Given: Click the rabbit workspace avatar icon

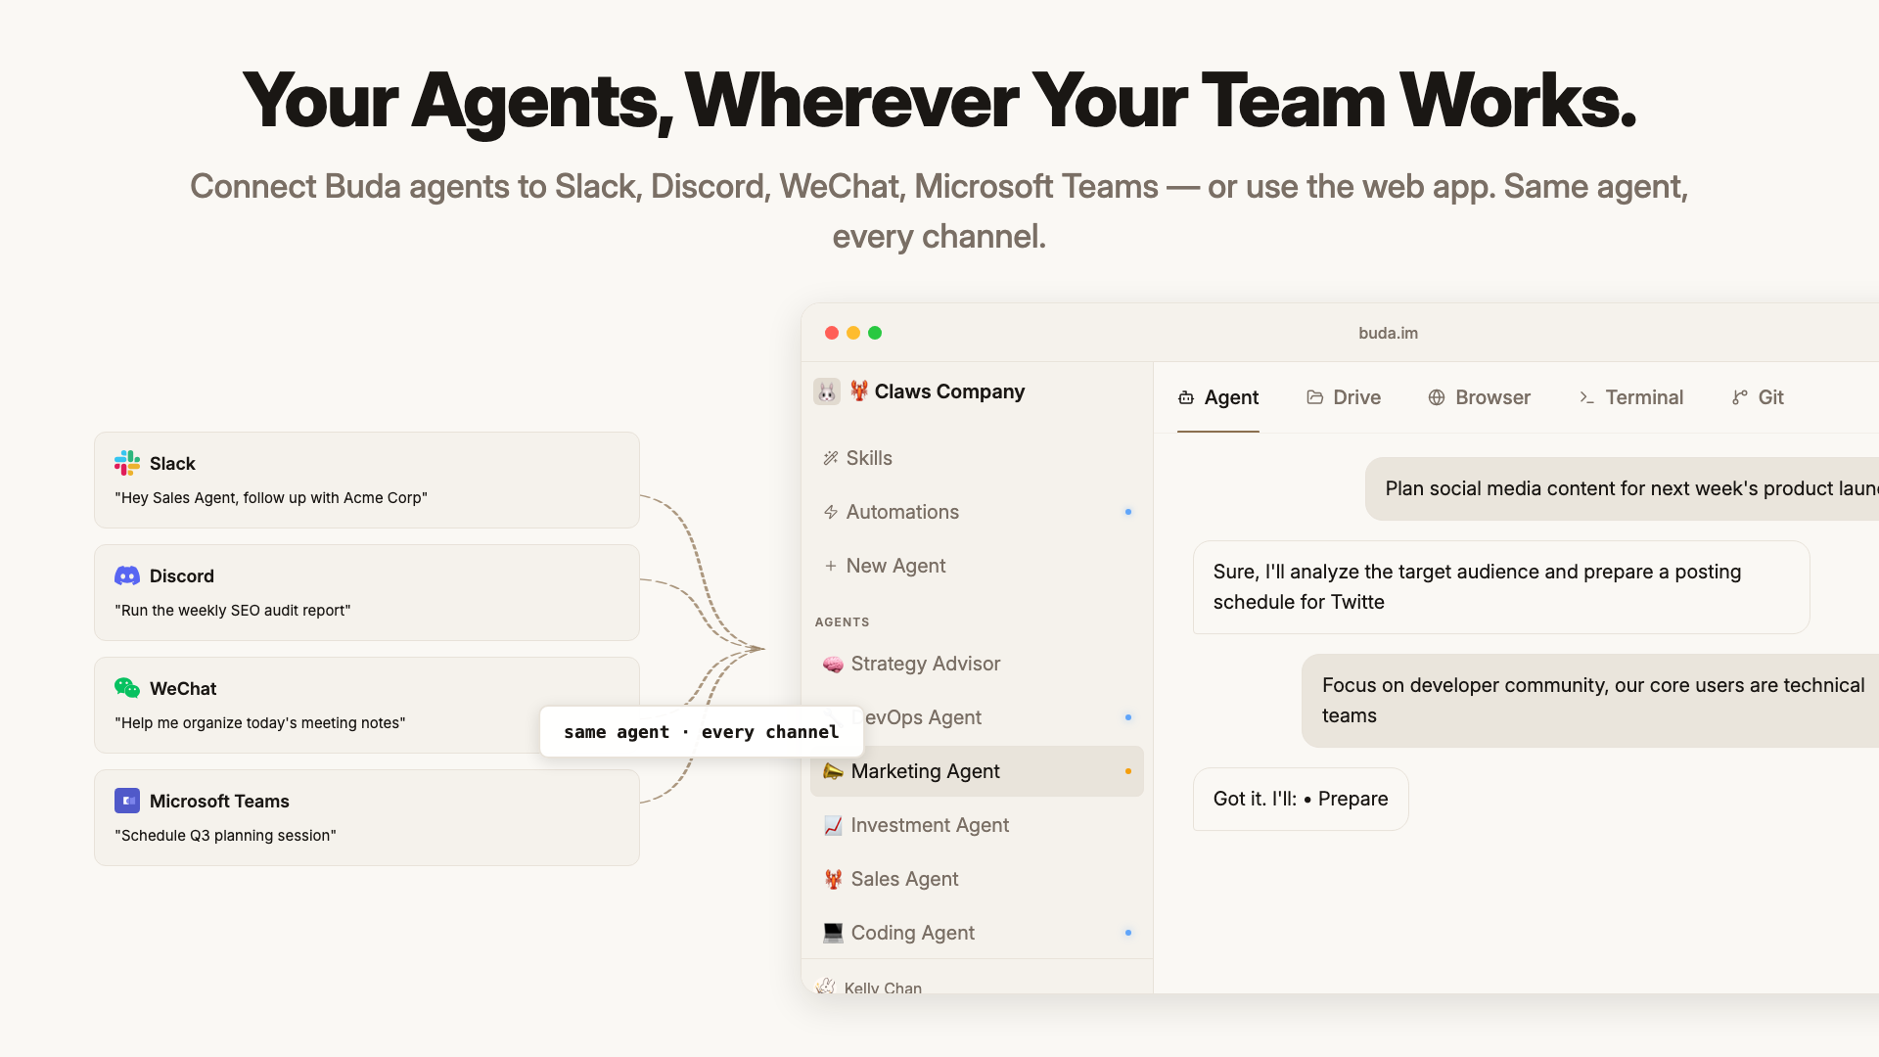Looking at the screenshot, I should [x=827, y=391].
